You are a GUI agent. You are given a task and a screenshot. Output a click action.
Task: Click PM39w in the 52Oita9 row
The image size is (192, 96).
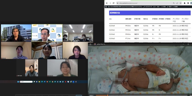coord(128,26)
